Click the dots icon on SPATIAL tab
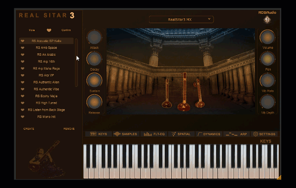 [174, 134]
